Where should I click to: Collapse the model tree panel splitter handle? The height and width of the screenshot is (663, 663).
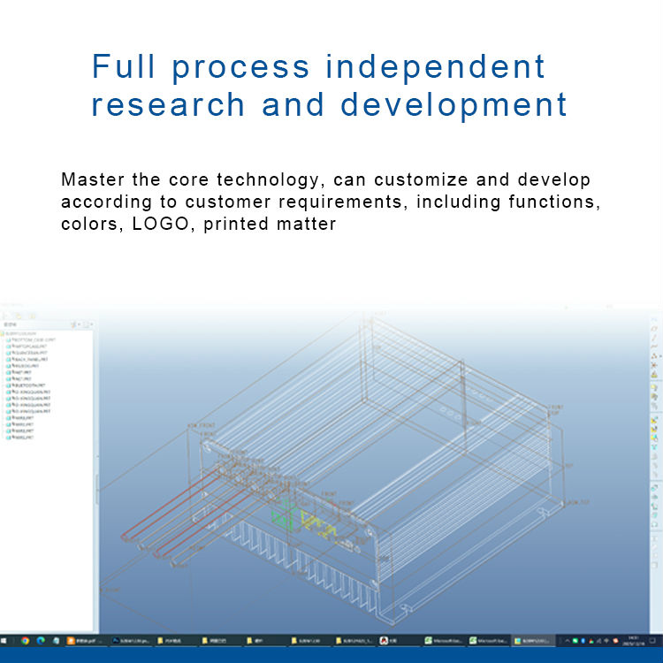[x=96, y=489]
